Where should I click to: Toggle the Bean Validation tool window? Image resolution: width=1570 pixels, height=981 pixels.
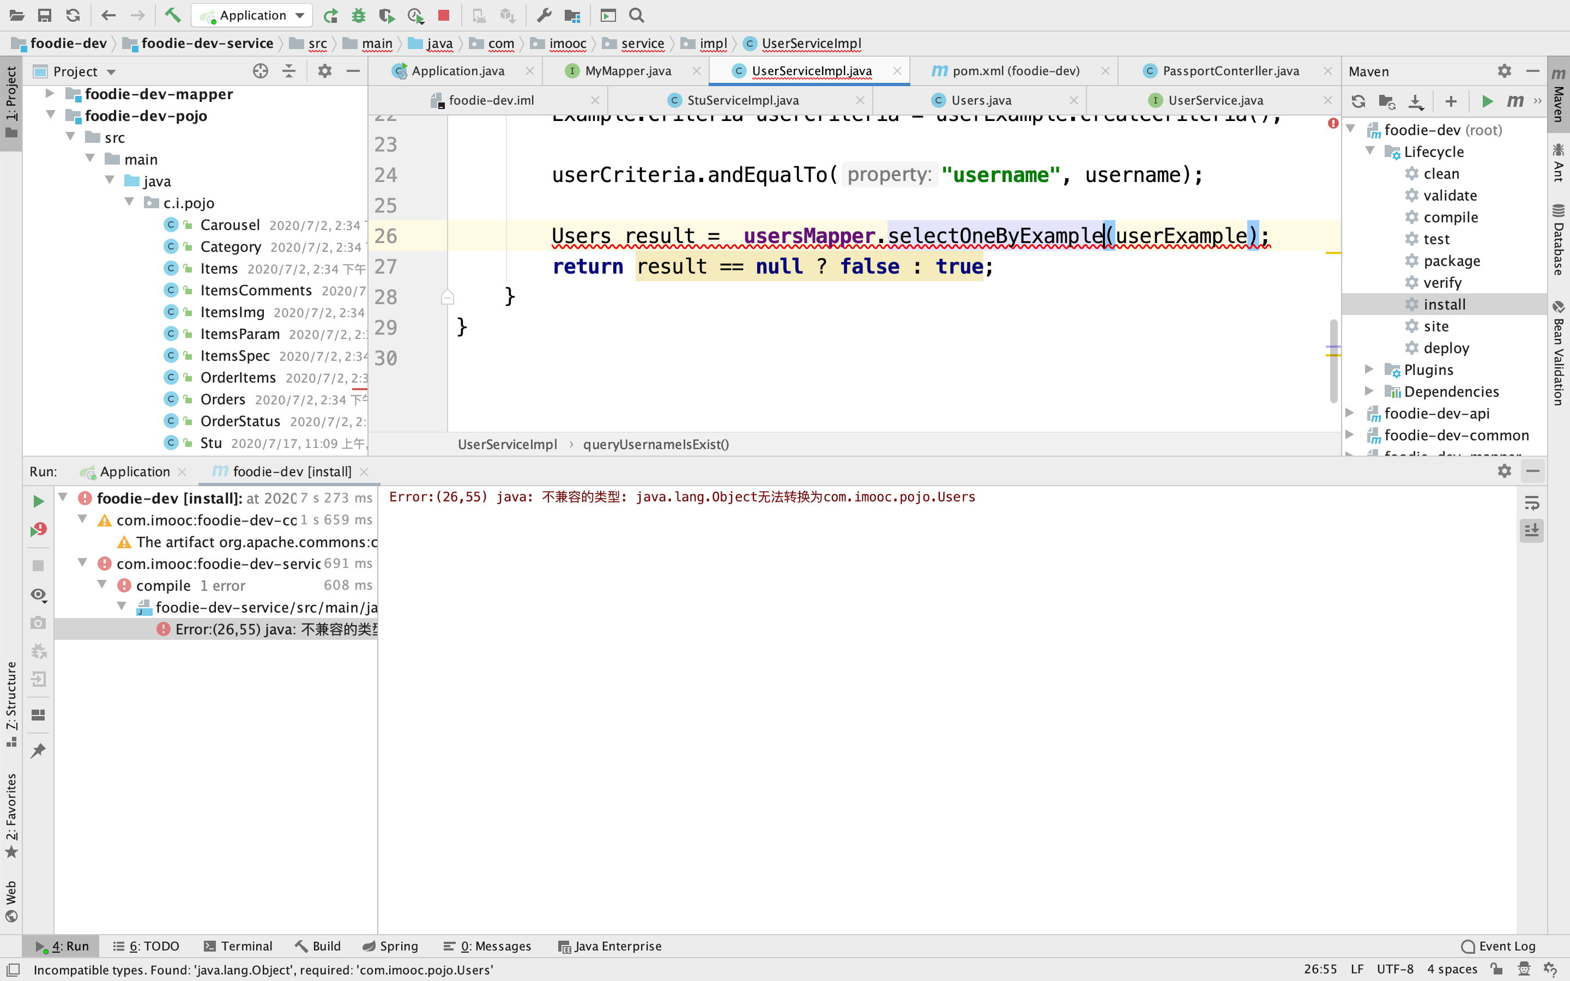tap(1559, 353)
